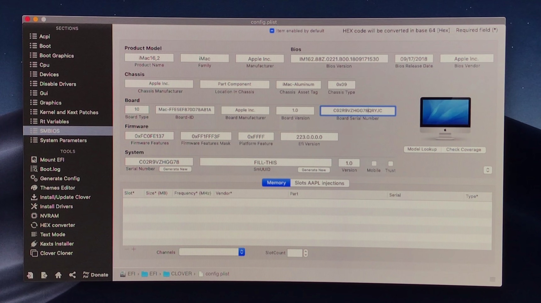
Task: Click the SmUUID field FILL-THIS
Action: (265, 162)
